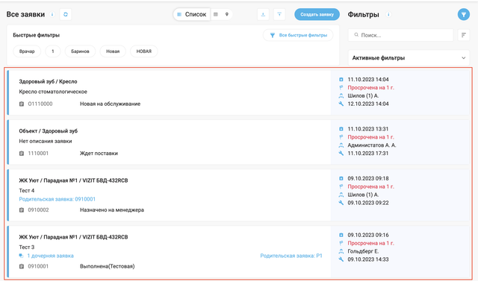Apply the uppercase НОВАЯ quick filter

(144, 51)
